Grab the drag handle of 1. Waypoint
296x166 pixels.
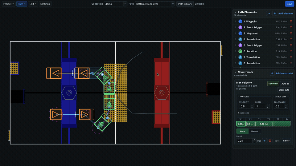(x=235, y=22)
